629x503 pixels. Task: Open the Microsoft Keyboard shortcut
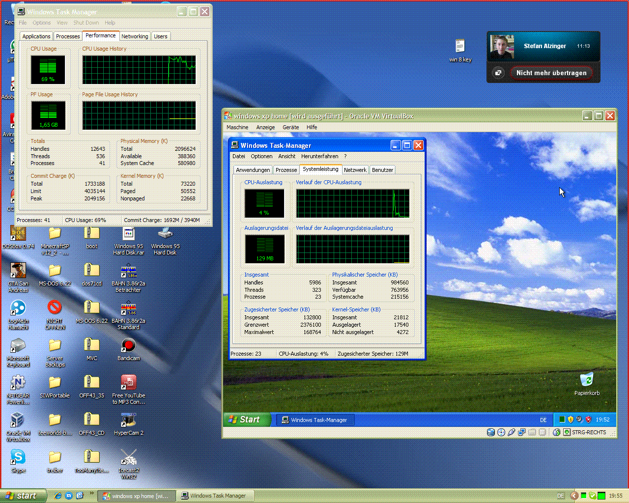click(18, 345)
